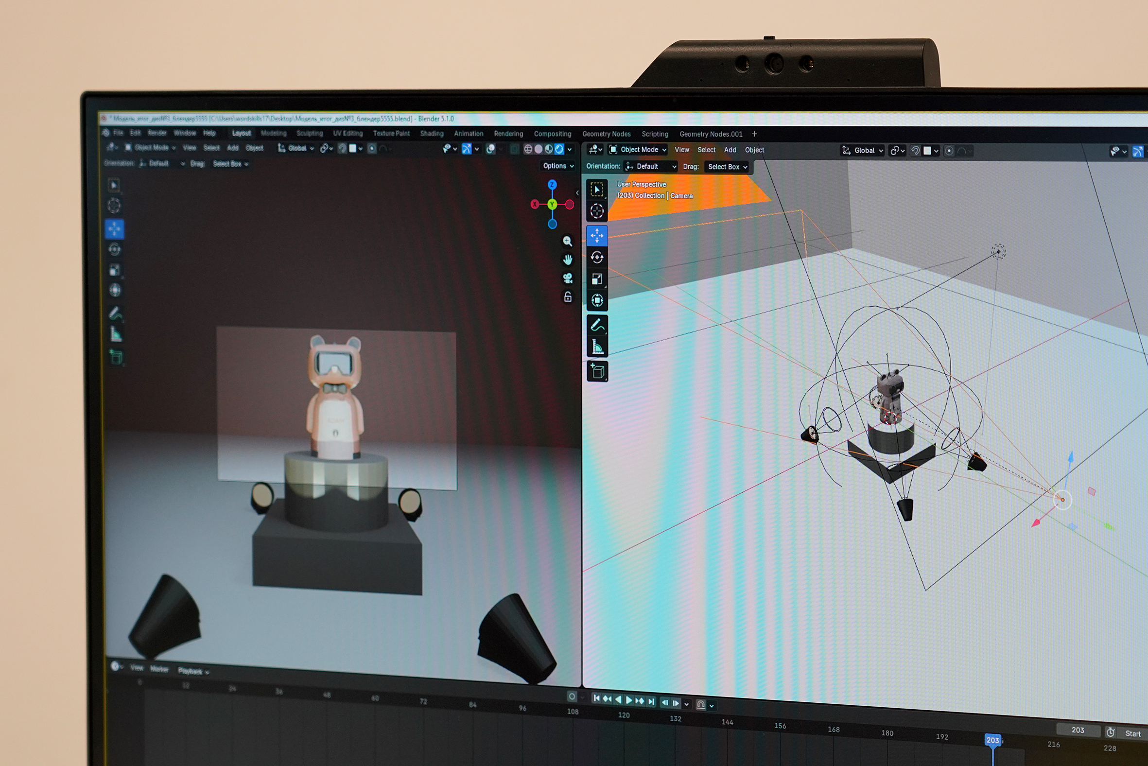Open the Select Box drag dropdown
Screen dimensions: 1148x766
(x=727, y=167)
